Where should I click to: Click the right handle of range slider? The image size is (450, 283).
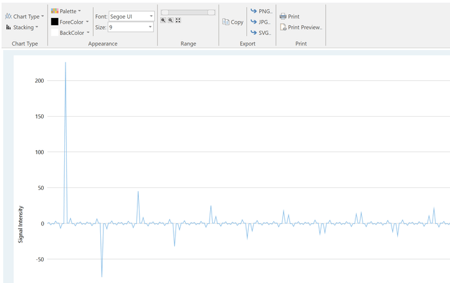212,12
